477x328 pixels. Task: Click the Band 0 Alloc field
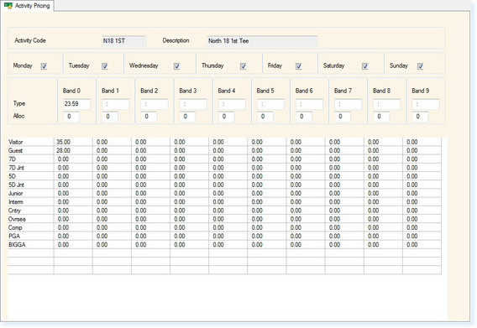[x=71, y=117]
